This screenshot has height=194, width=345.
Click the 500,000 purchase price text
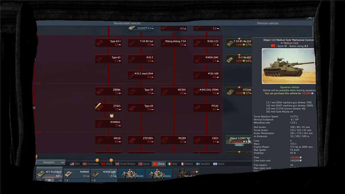coord(307,93)
